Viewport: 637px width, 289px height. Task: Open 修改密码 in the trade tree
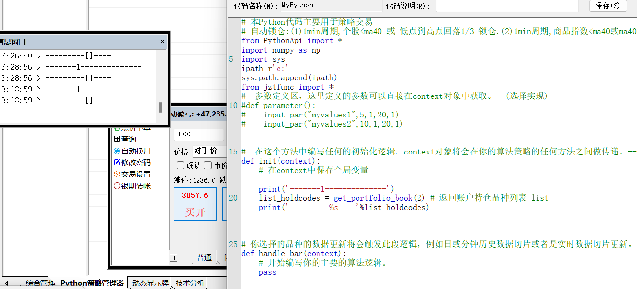pos(136,163)
